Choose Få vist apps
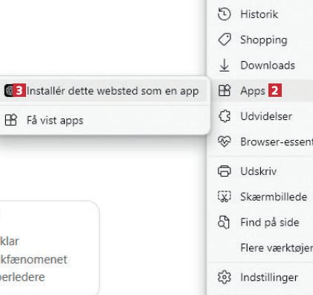 pos(103,120)
